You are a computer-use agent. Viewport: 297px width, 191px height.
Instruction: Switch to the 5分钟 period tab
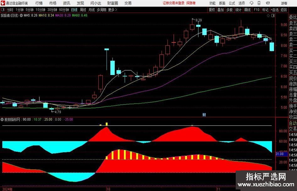(30, 10)
